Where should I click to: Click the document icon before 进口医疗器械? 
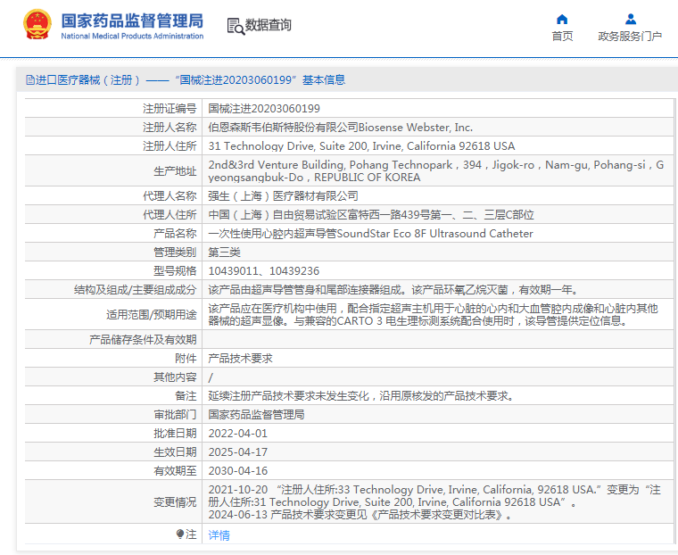tap(29, 79)
